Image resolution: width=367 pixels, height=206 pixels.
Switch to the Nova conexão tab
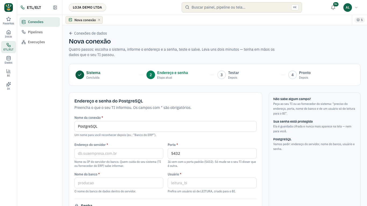pos(84,20)
